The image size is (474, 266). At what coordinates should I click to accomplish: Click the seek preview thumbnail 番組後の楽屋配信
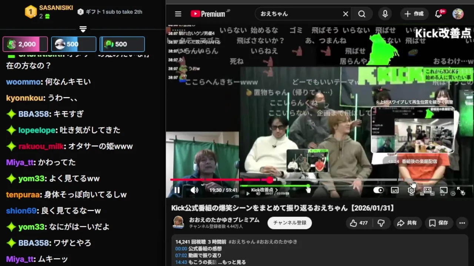412,130
